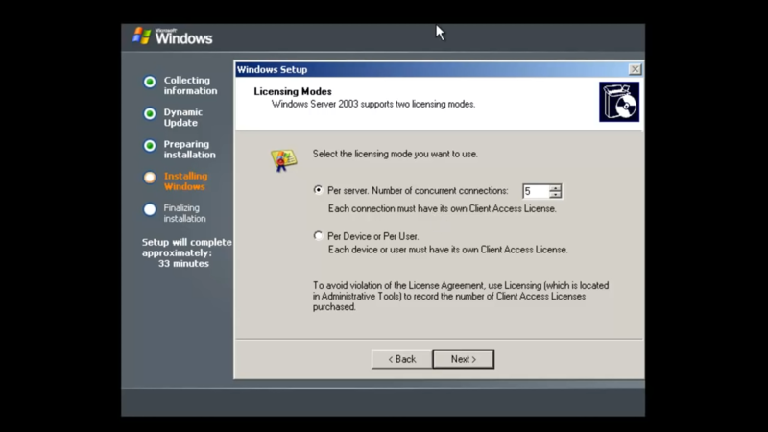Click the 'Finalizing installation' step label
The height and width of the screenshot is (432, 768).
tap(184, 213)
